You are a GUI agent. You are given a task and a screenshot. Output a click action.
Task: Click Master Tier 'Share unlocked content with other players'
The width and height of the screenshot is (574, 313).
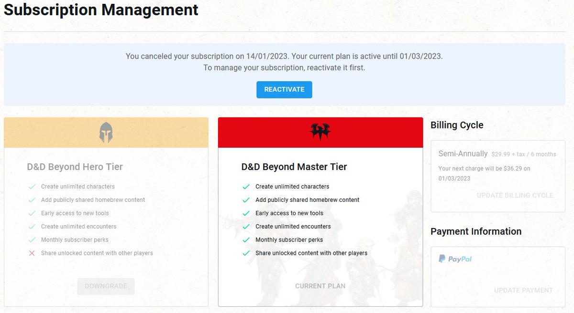pos(311,253)
